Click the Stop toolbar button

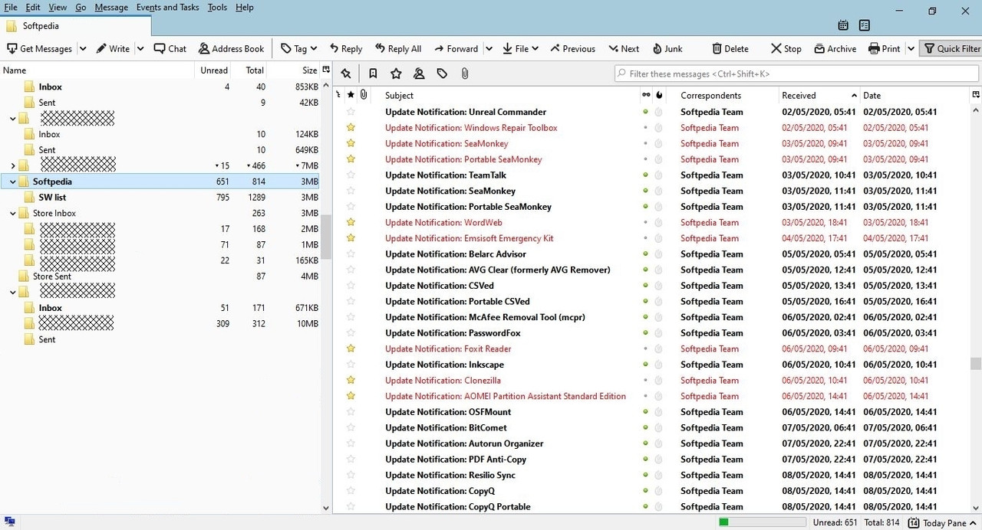pos(786,48)
